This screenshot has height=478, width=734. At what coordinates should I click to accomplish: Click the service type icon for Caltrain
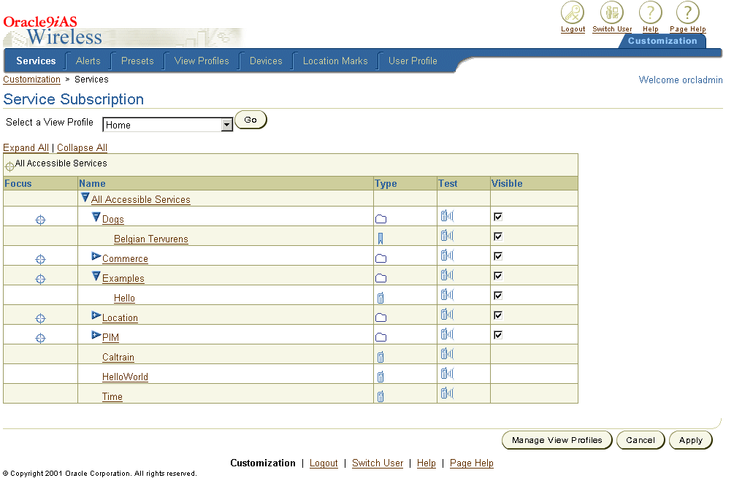pos(381,357)
